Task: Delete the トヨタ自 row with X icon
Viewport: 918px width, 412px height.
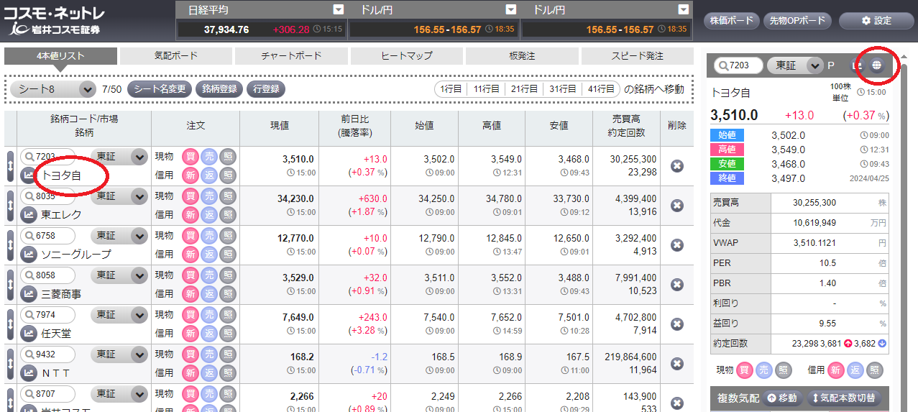Action: [676, 166]
